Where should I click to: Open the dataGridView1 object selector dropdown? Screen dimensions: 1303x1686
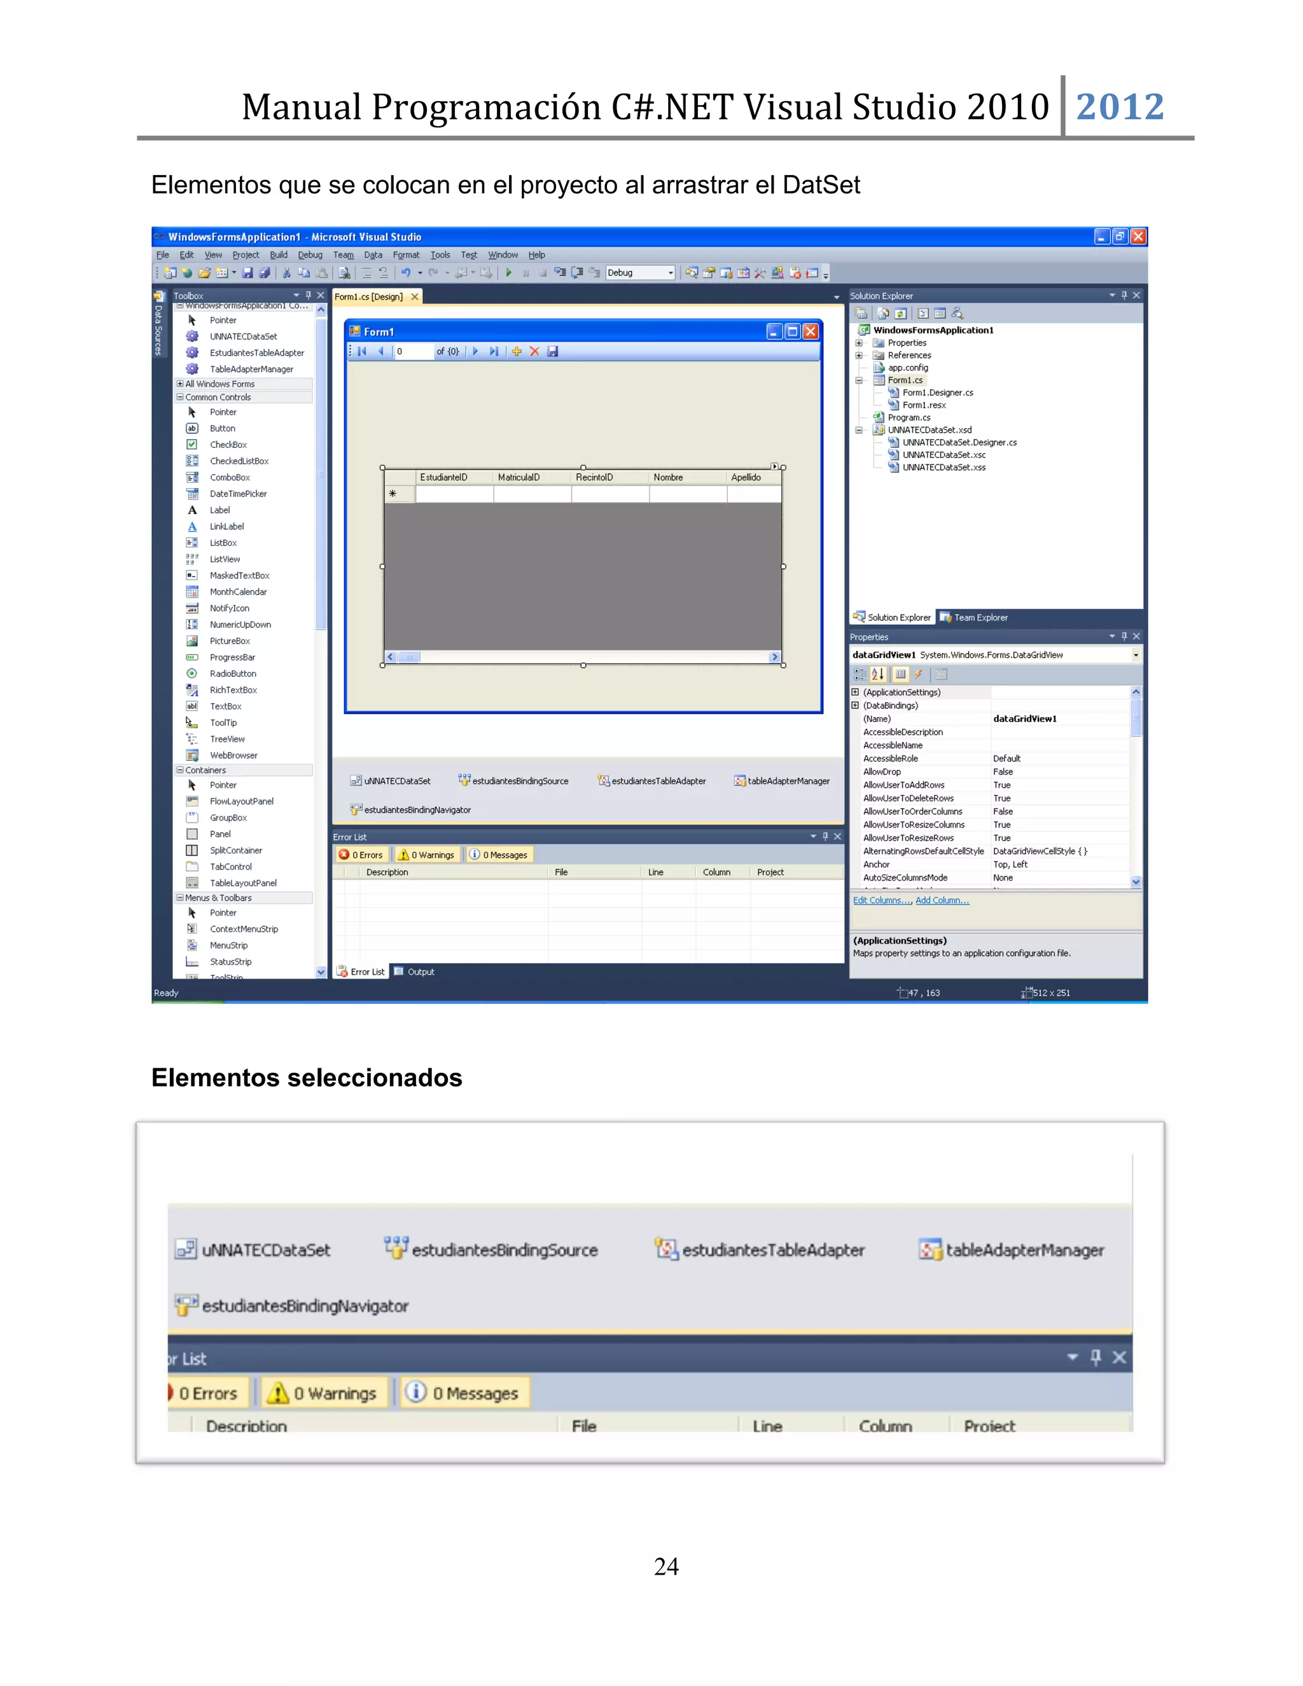pos(1136,655)
